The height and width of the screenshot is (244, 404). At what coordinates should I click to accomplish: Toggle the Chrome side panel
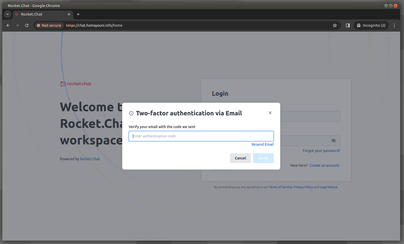pyautogui.click(x=348, y=25)
